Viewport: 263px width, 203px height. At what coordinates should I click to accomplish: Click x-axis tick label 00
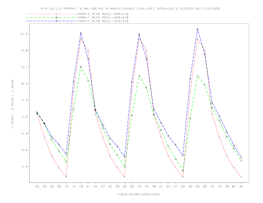point(37,186)
